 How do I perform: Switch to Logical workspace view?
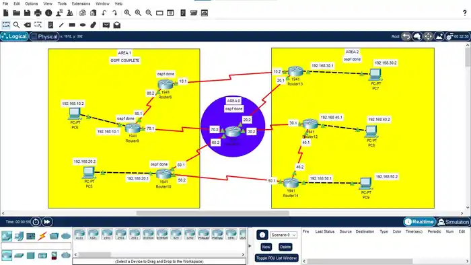click(14, 36)
